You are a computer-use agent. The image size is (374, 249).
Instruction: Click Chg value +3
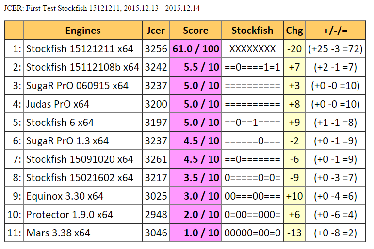tap(294, 86)
